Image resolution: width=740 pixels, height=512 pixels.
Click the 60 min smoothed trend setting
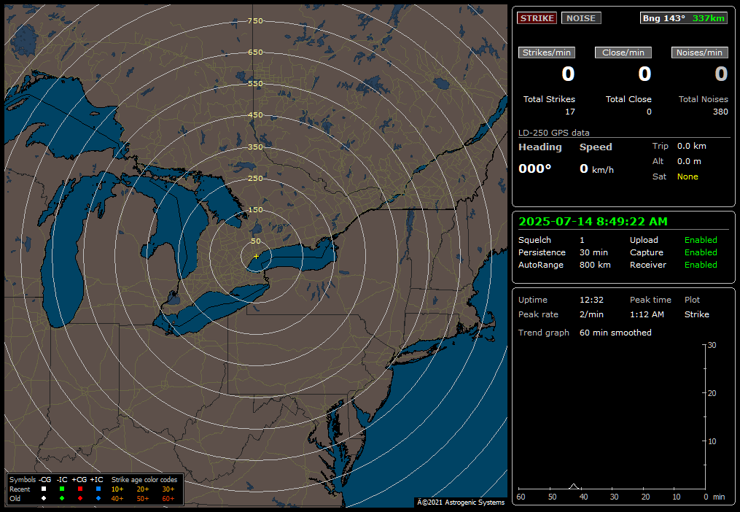click(x=615, y=333)
